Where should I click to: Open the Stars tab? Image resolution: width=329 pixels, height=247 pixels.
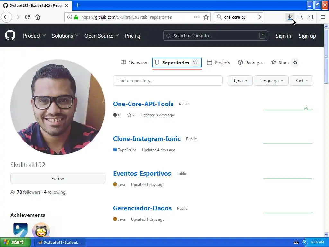pyautogui.click(x=285, y=63)
